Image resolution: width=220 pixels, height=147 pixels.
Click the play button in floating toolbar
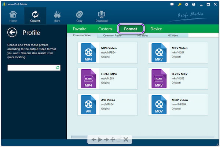point(100,140)
